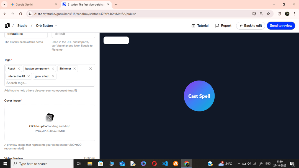Image resolution: width=299 pixels, height=168 pixels.
Task: Open Outlook from taskbar
Action: [122, 164]
